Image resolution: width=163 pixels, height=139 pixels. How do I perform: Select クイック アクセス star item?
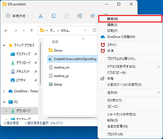21,45
